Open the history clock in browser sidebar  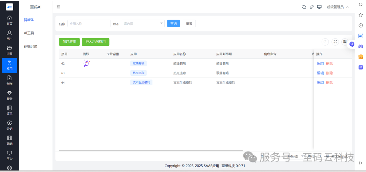[361, 25]
